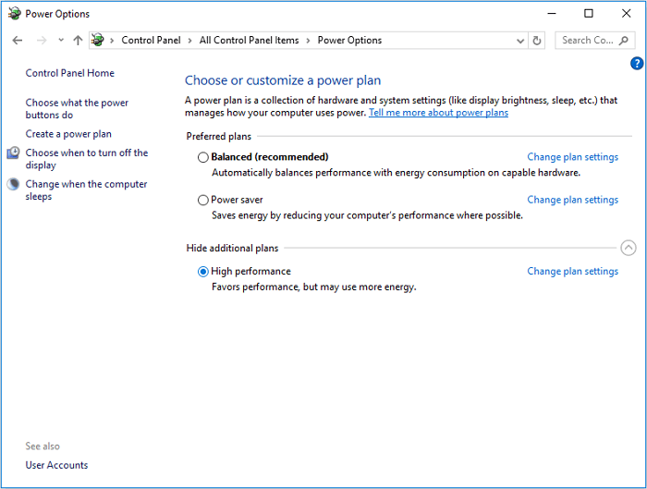
Task: Click the display clock icon in sidebar
Action: coord(14,153)
